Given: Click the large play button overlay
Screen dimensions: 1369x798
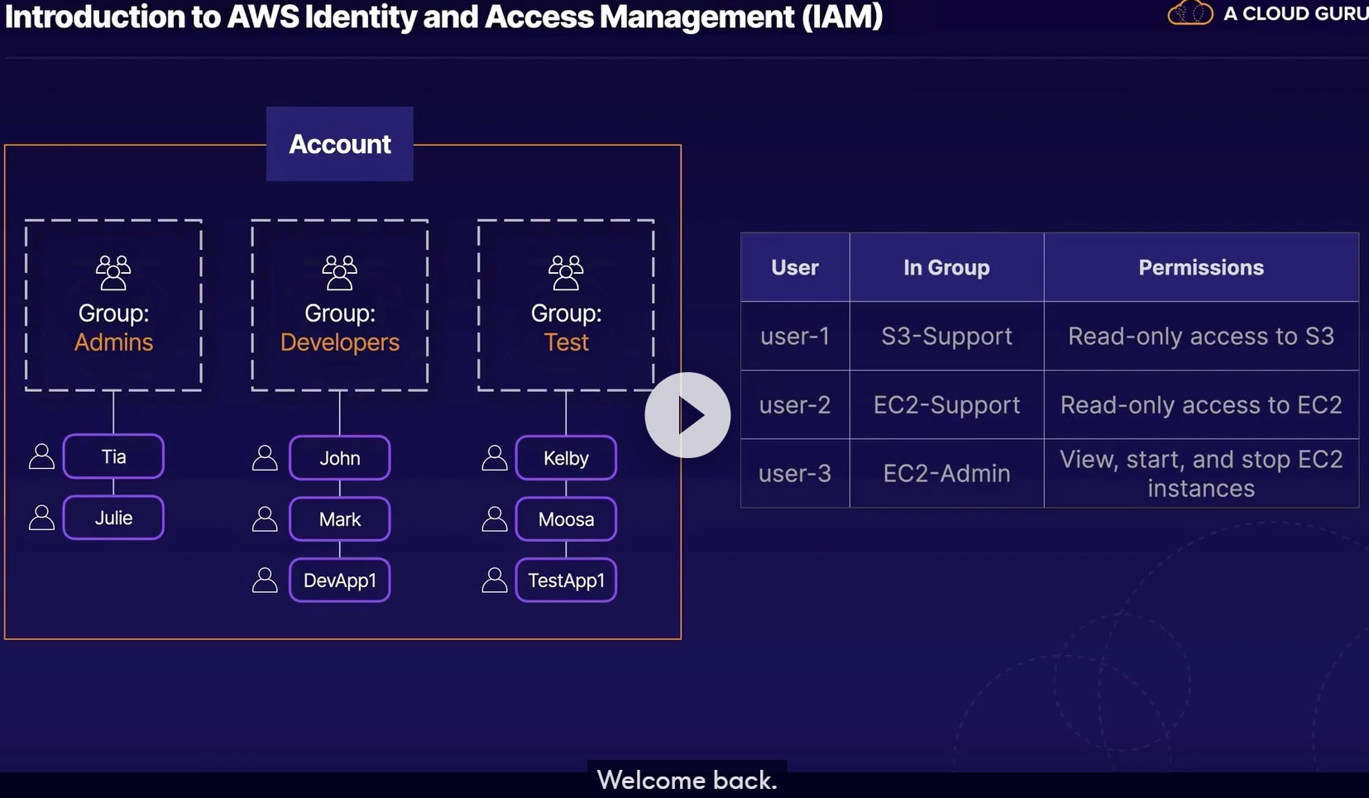Looking at the screenshot, I should [x=687, y=414].
